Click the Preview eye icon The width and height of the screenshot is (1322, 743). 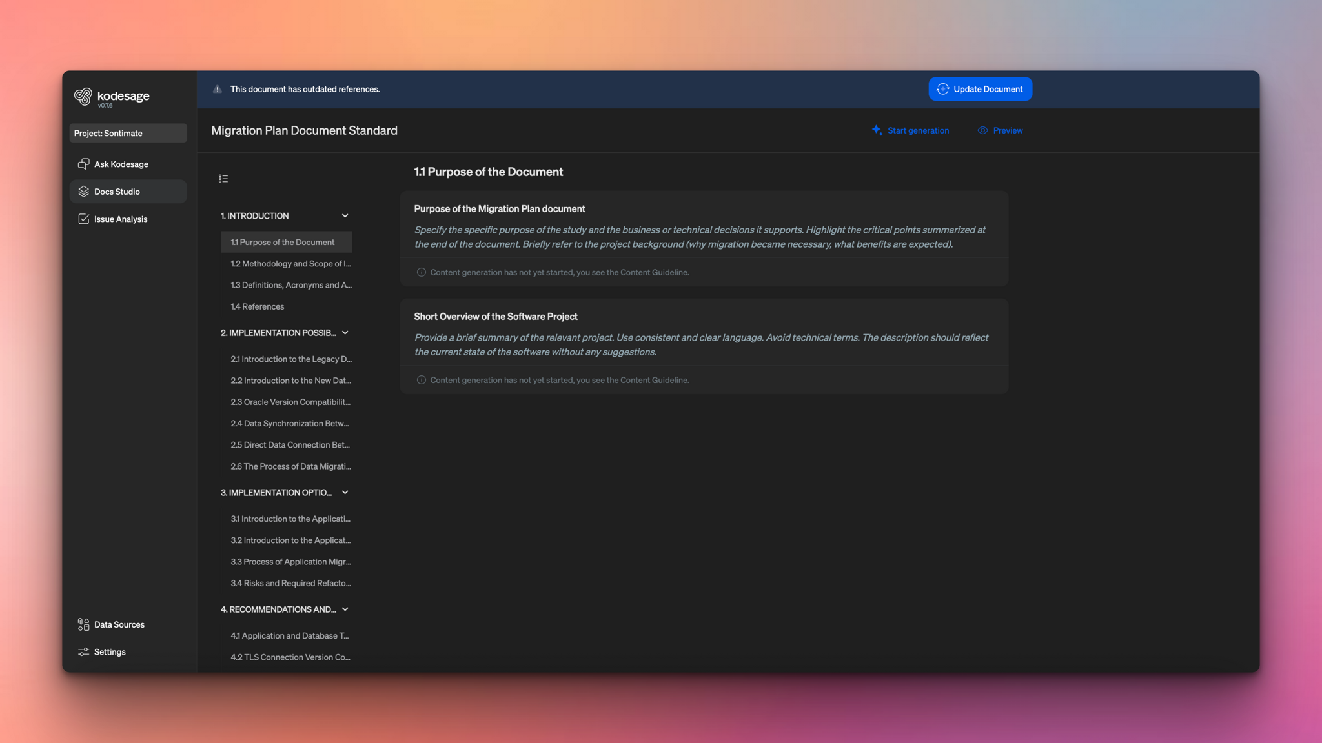(982, 130)
